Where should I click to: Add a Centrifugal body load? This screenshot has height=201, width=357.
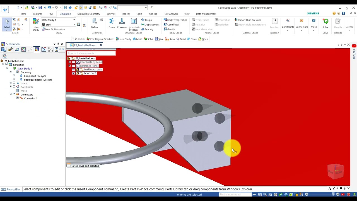171,25
